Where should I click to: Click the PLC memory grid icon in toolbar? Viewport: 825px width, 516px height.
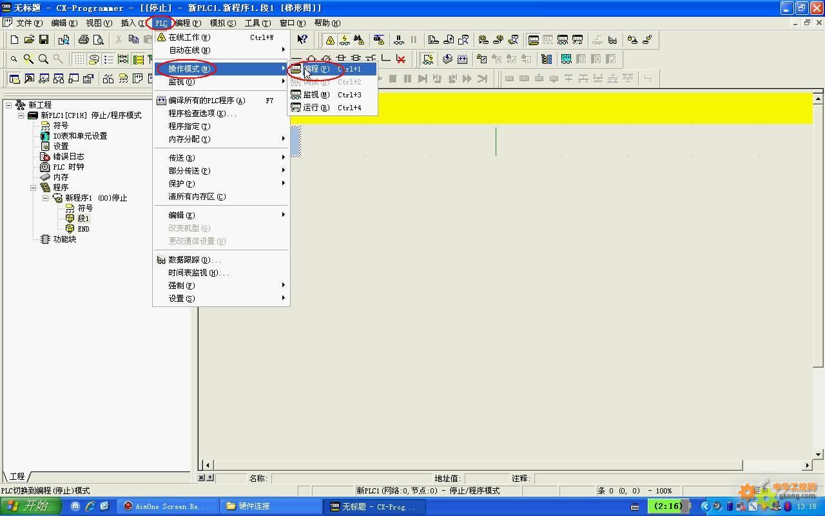(462, 59)
